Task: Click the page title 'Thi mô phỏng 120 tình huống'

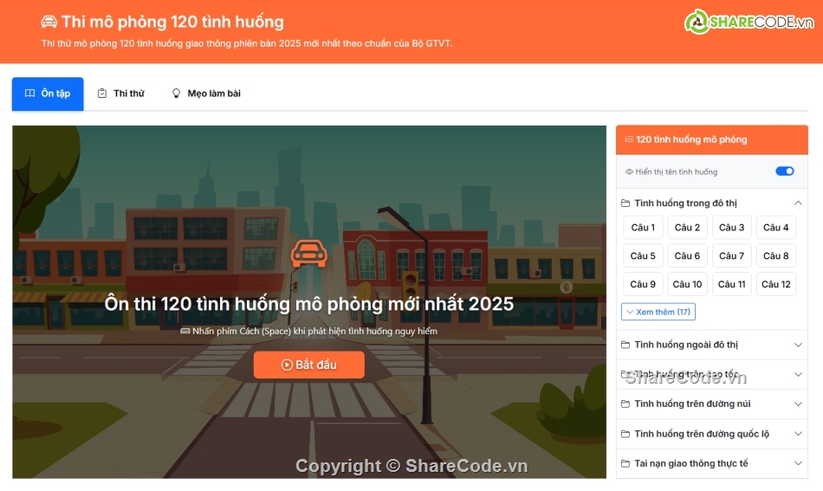Action: [x=172, y=22]
